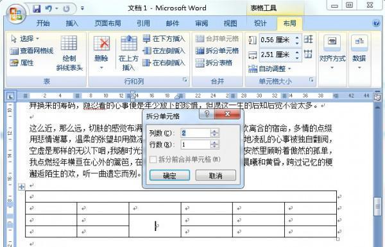Click the Split Cells (拆分单元格) ribbon icon
Image resolution: width=385 pixels, height=247 pixels.
click(200, 51)
